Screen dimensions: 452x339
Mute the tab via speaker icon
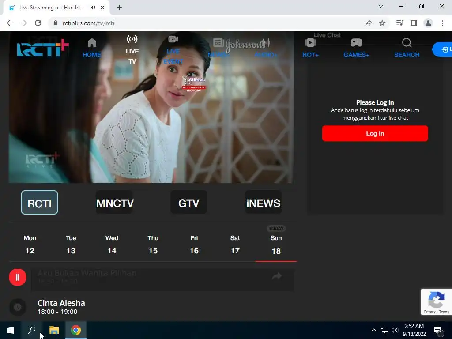click(93, 8)
